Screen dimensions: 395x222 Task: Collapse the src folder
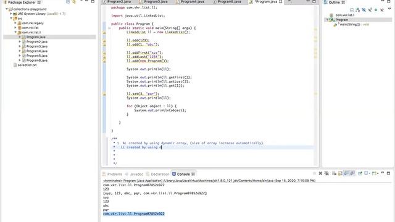pos(11,18)
